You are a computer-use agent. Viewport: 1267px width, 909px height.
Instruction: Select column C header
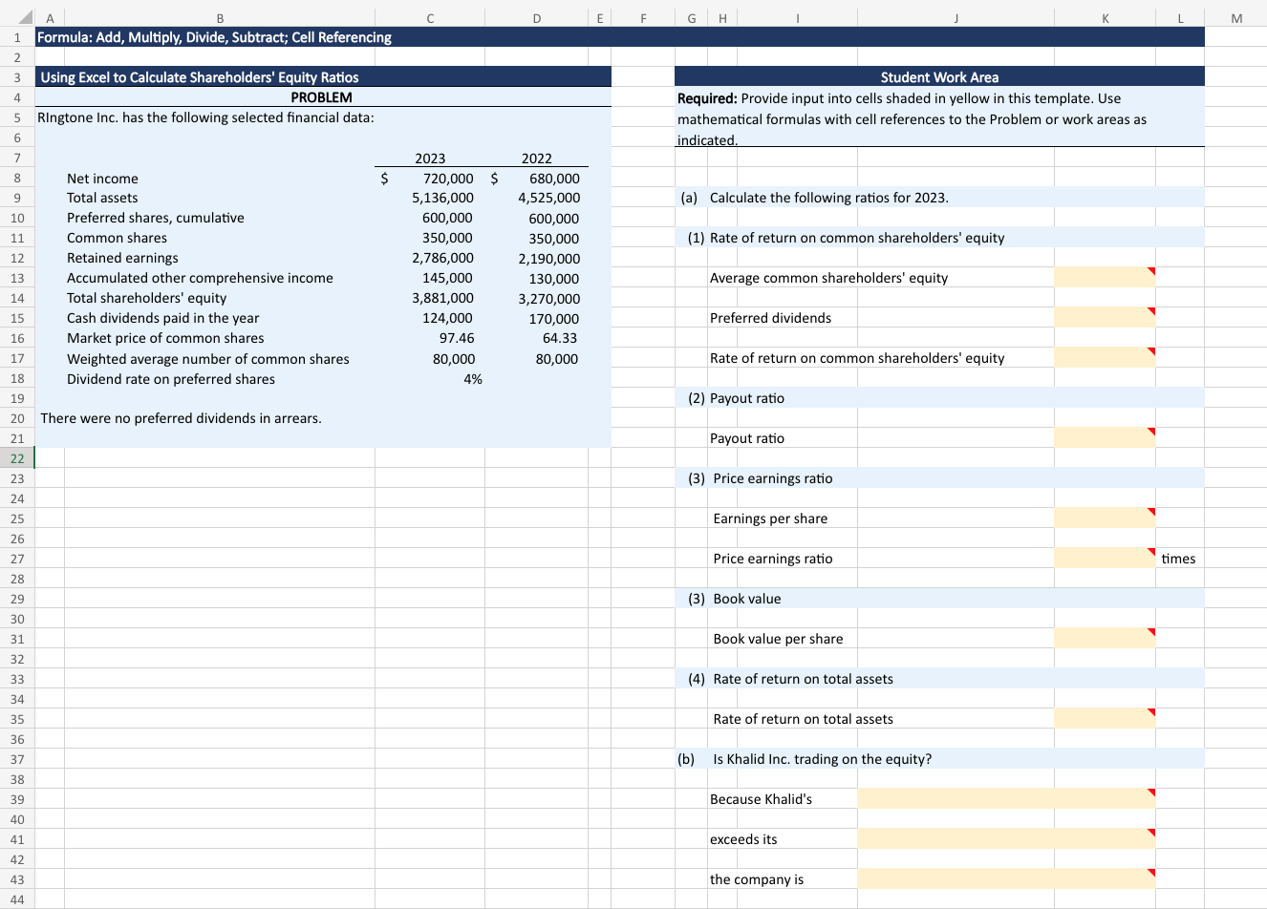(430, 17)
